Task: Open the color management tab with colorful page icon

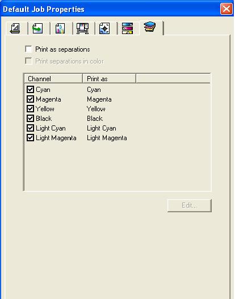Action: coord(60,28)
